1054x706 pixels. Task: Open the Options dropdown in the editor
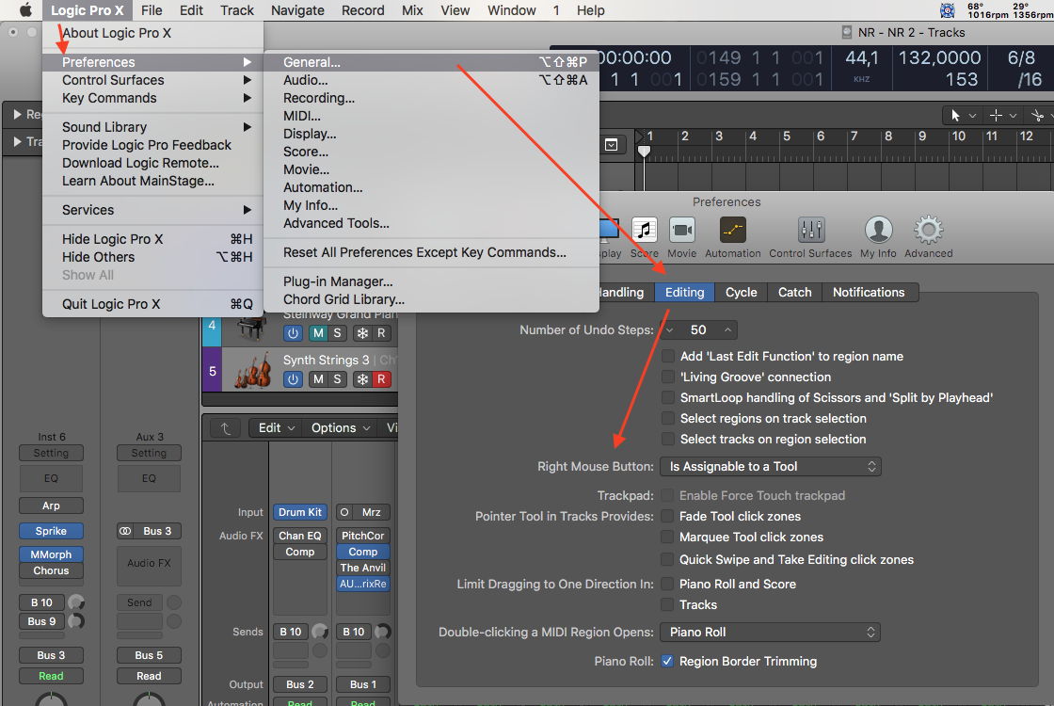340,428
